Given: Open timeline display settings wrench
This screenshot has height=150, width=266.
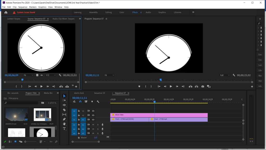Looking at the screenshot, I should tap(98, 102).
